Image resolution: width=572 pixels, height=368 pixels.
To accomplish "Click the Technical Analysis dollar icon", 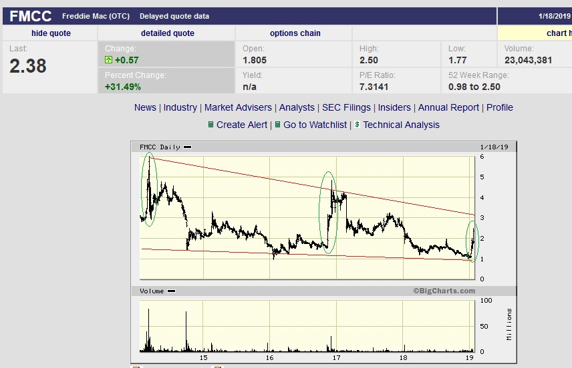I will point(357,125).
